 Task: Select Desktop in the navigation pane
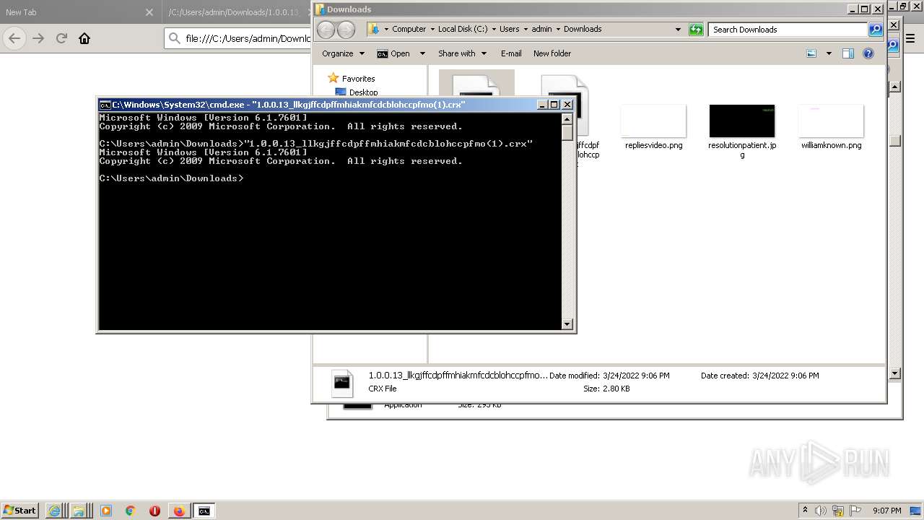[363, 92]
